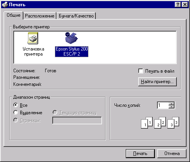Switch to the Расположение tab
Viewport: 190px width, 162px height.
click(40, 16)
